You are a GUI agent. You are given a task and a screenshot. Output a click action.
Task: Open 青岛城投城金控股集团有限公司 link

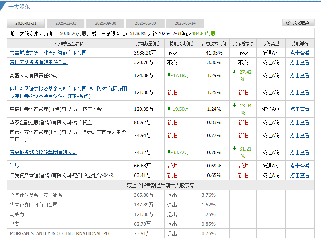point(44,152)
